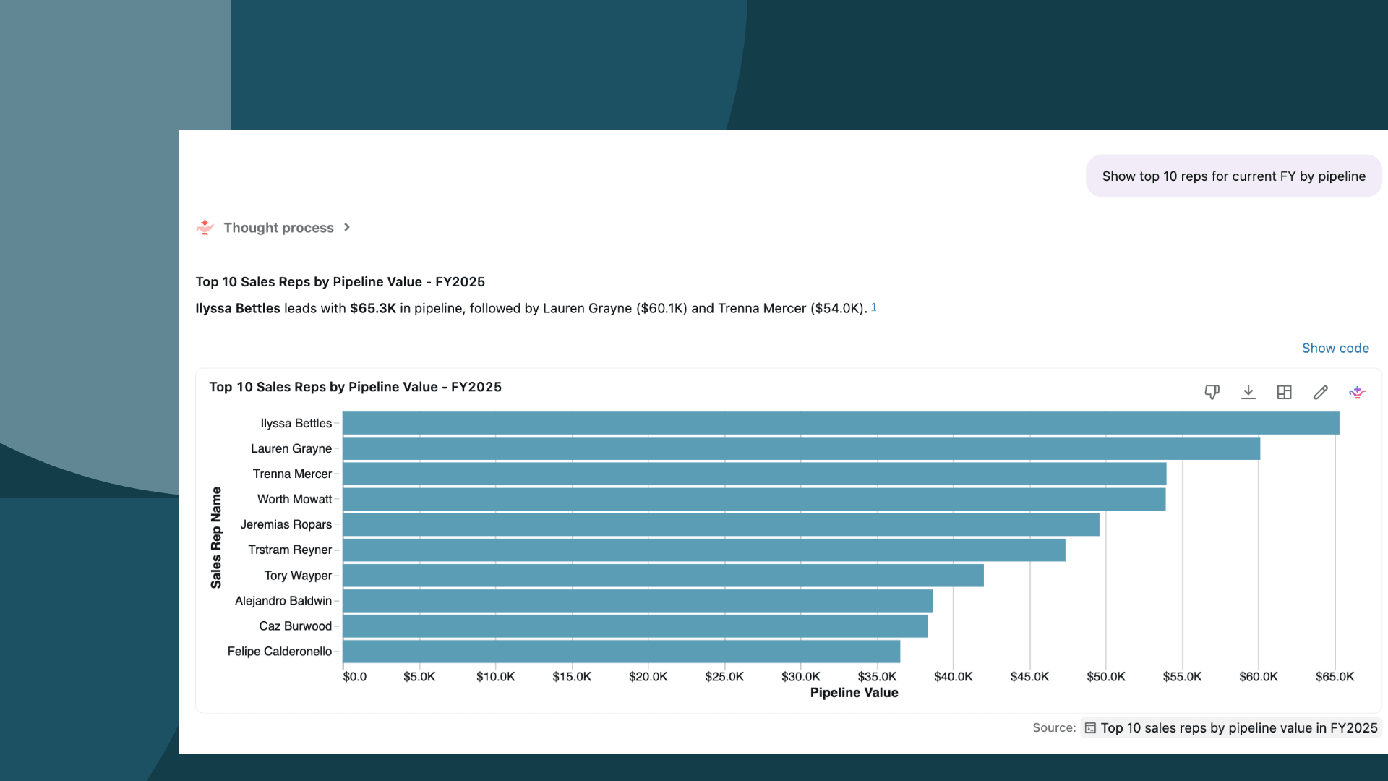Click the AI sparkle icon in chart toolbar
This screenshot has width=1388, height=781.
tap(1357, 392)
